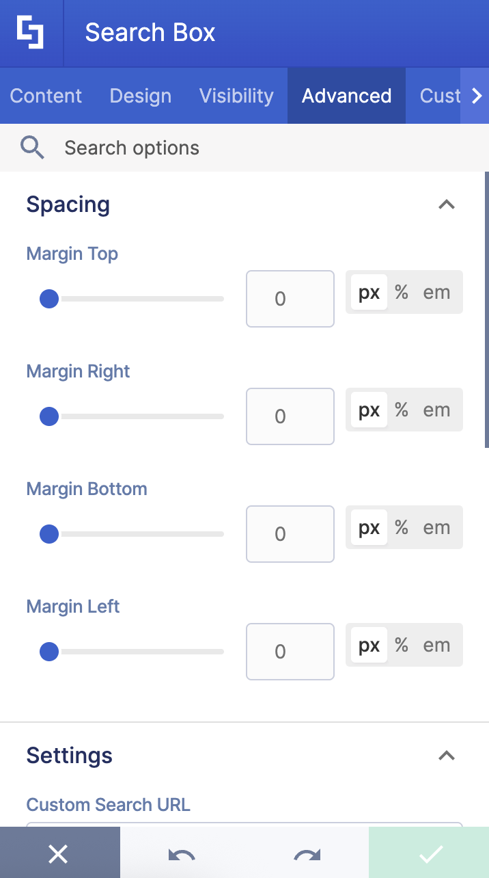
Task: Switch Margin Right unit to em
Action: pyautogui.click(x=436, y=410)
